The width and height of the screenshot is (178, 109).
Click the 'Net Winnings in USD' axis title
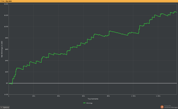[x=2, y=49]
